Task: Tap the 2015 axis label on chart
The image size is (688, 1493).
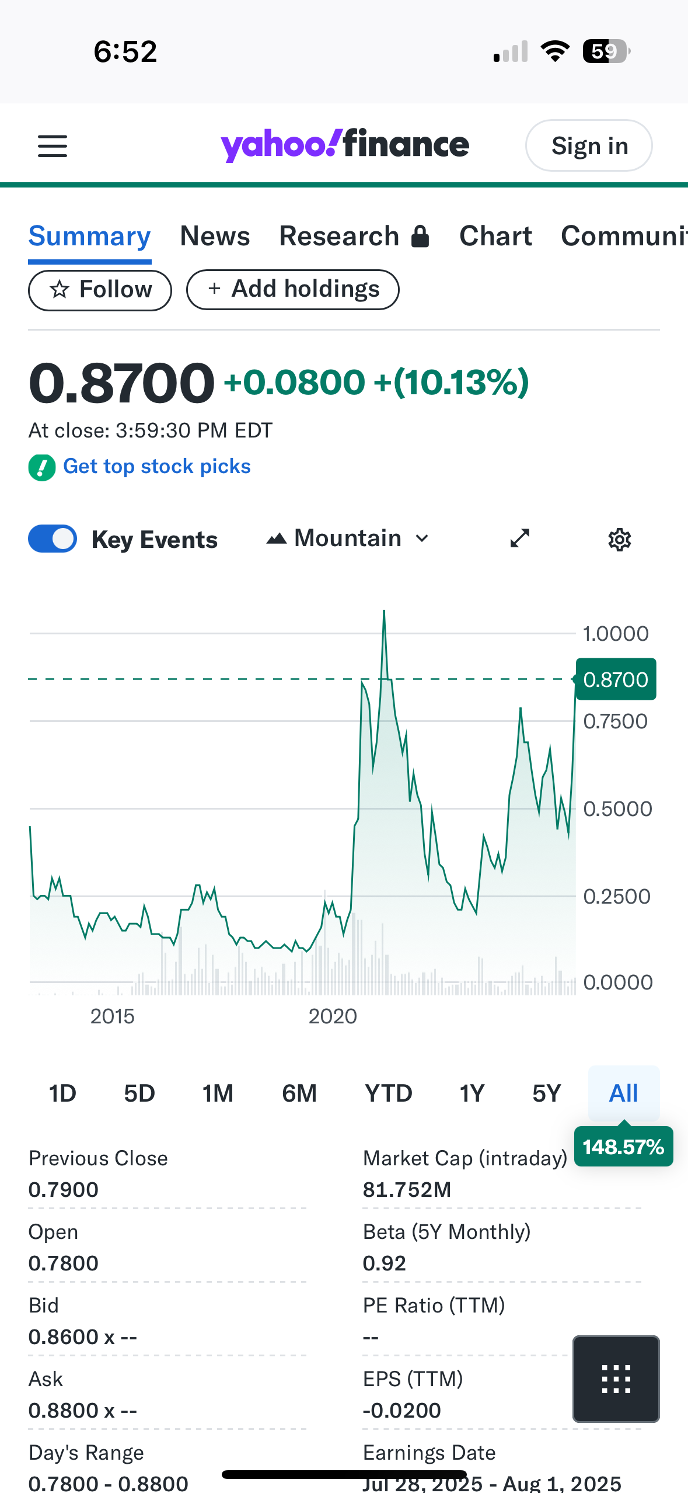Action: pyautogui.click(x=112, y=1016)
